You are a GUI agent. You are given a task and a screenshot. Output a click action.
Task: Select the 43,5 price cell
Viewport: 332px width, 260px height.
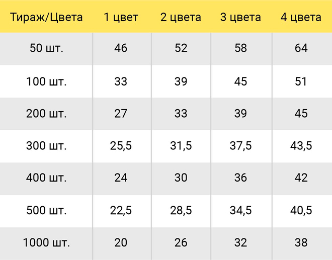click(301, 146)
